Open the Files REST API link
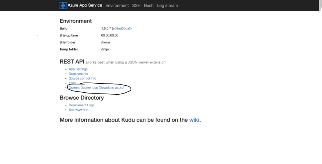 click(72, 83)
